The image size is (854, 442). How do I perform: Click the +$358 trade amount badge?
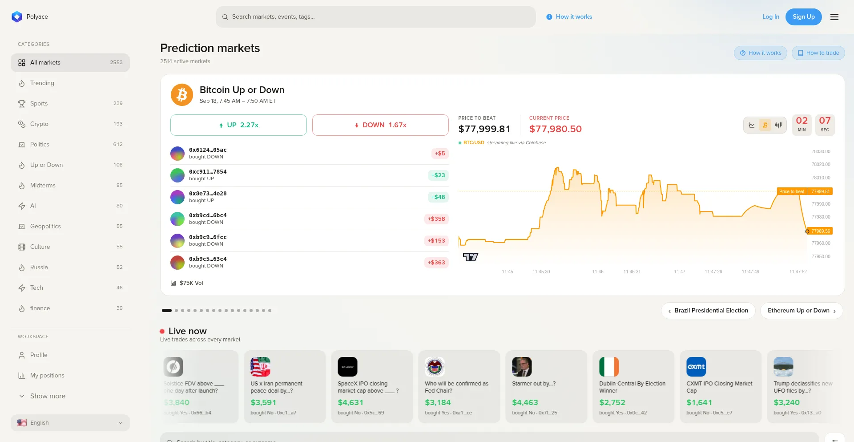(x=436, y=219)
